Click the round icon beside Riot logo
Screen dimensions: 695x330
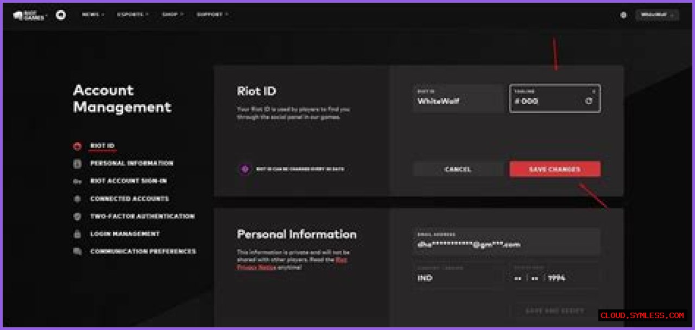tap(61, 15)
